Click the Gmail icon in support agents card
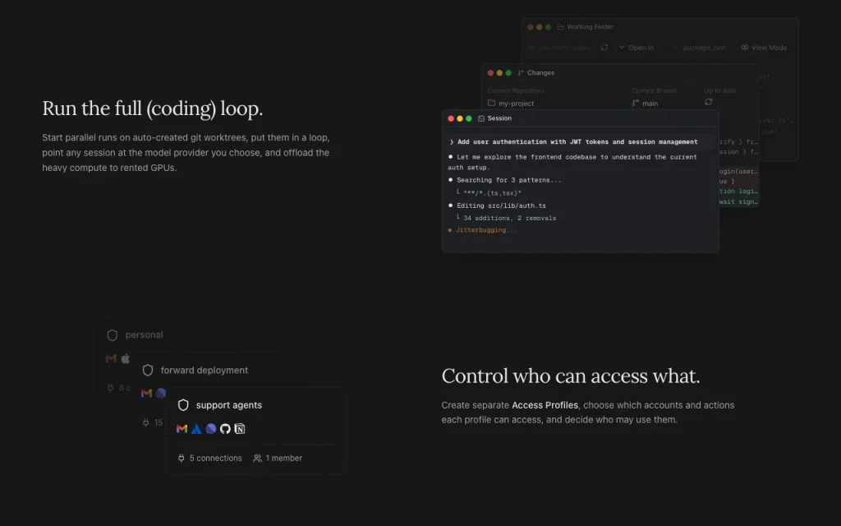Image resolution: width=841 pixels, height=526 pixels. [182, 429]
